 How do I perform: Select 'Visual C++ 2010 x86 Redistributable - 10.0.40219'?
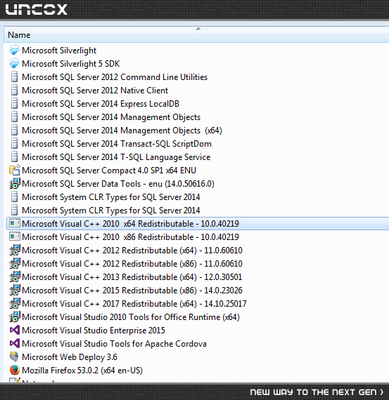[130, 236]
